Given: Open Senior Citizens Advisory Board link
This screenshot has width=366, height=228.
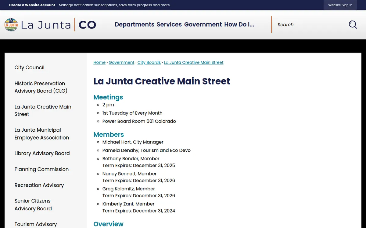Looking at the screenshot, I should point(33,205).
